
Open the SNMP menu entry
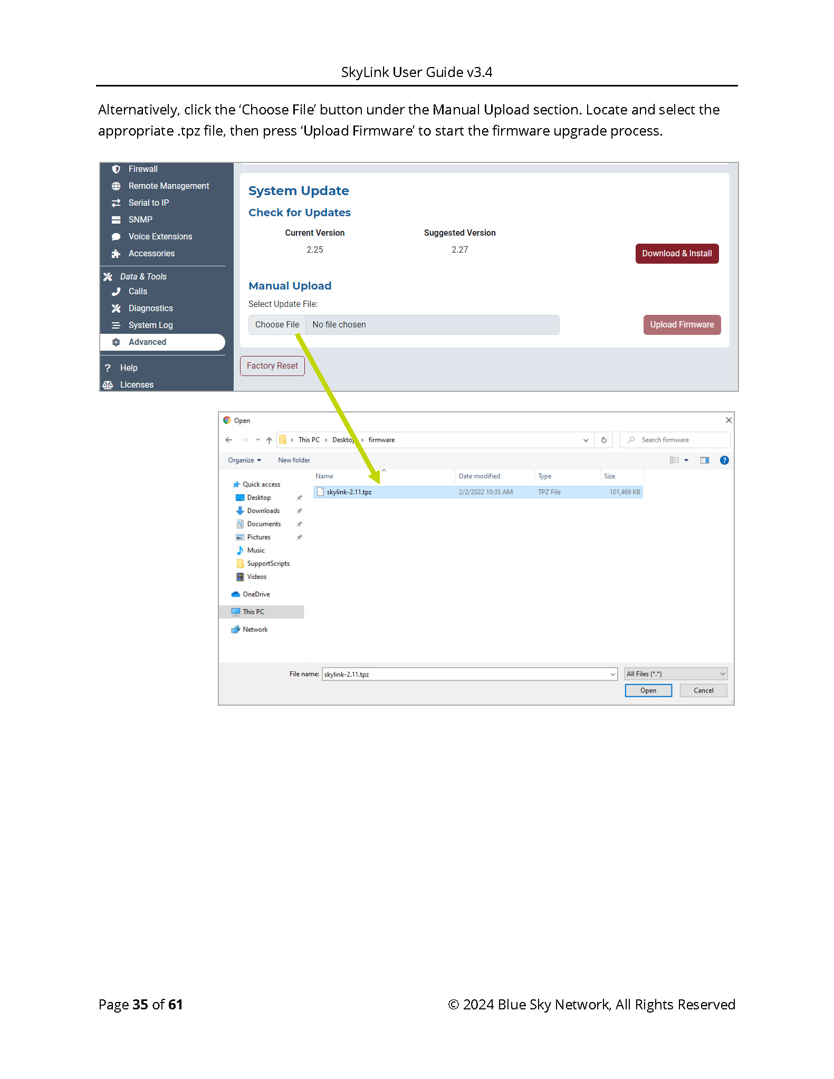click(x=140, y=220)
